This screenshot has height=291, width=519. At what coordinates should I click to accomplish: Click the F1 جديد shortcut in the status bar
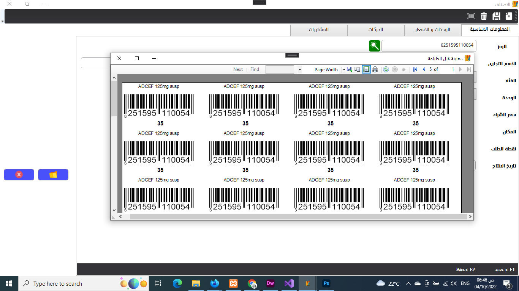[504, 270]
